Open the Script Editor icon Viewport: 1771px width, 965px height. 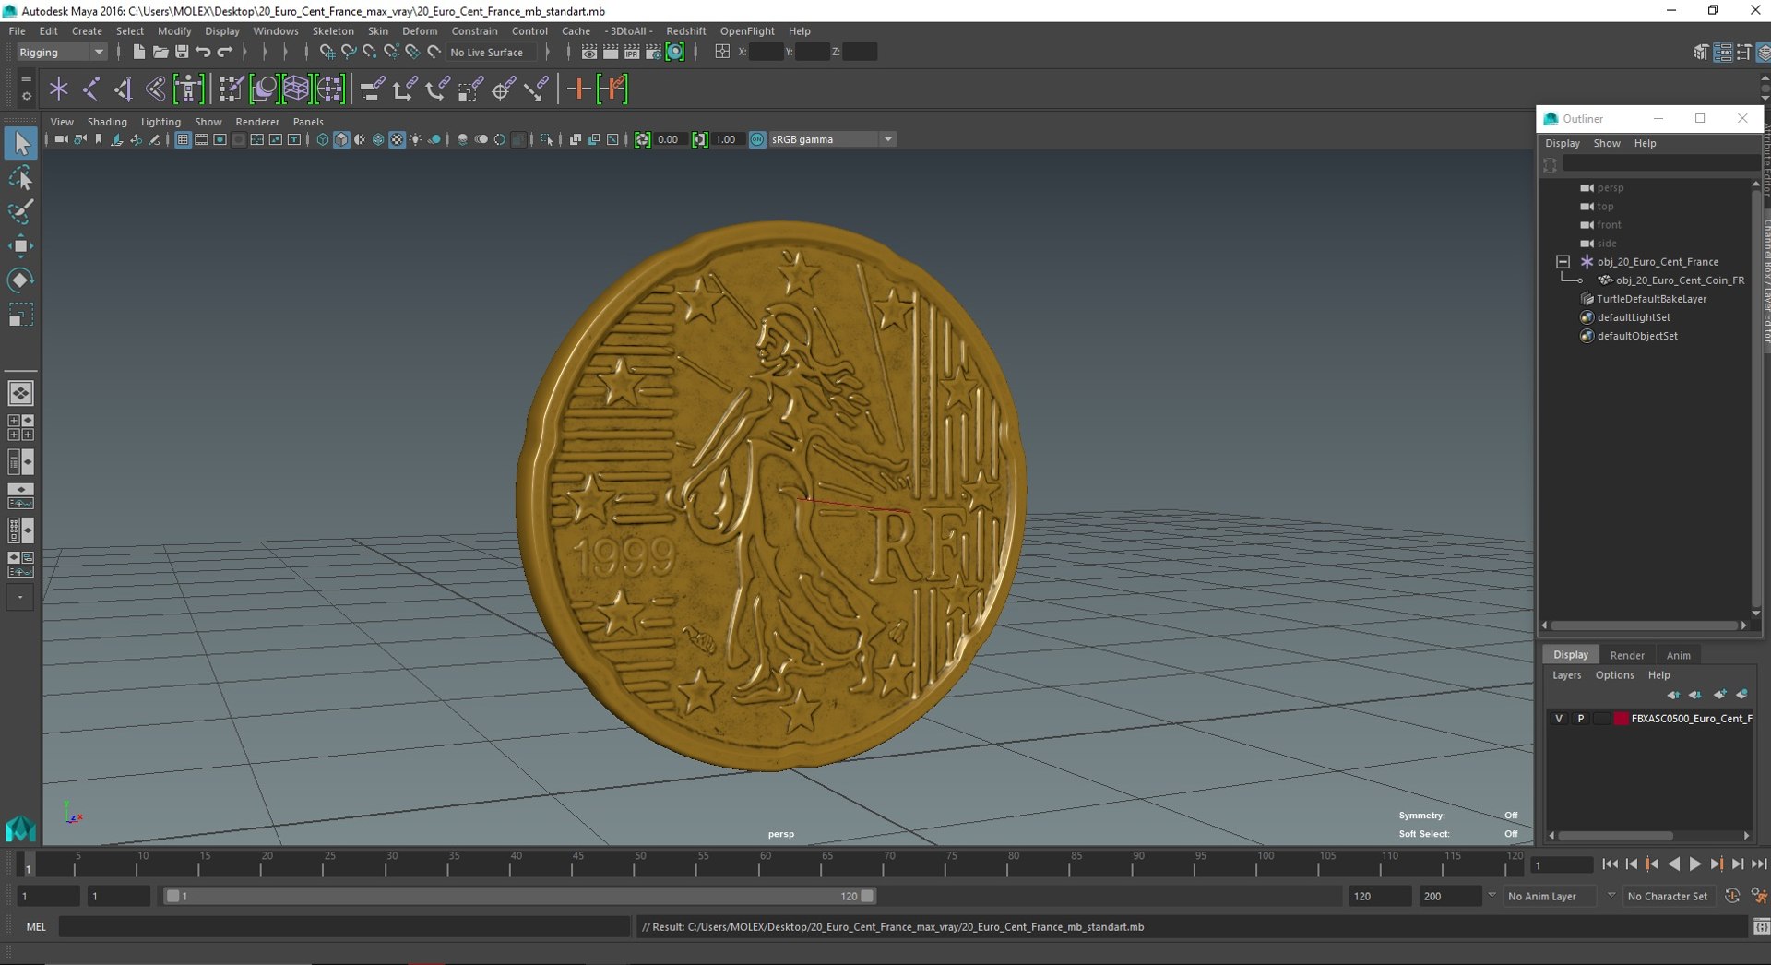point(1760,926)
